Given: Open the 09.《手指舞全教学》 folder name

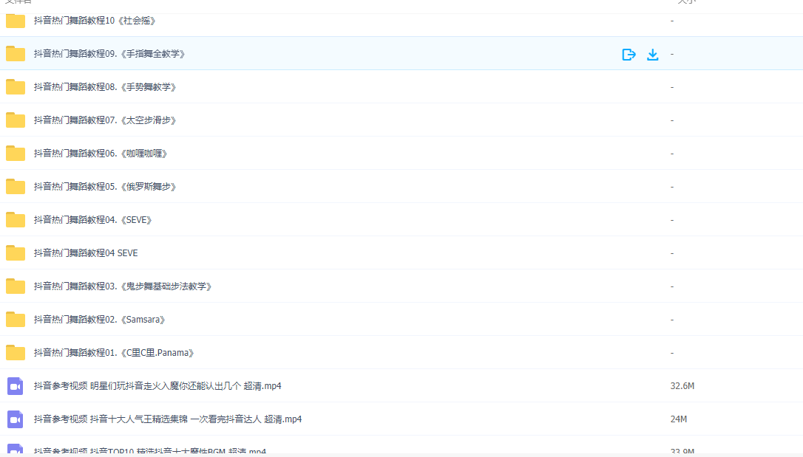Looking at the screenshot, I should point(109,54).
